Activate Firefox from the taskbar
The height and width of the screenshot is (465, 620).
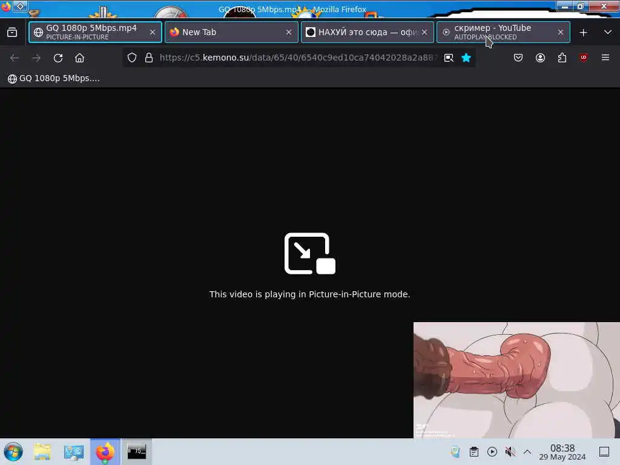[105, 452]
